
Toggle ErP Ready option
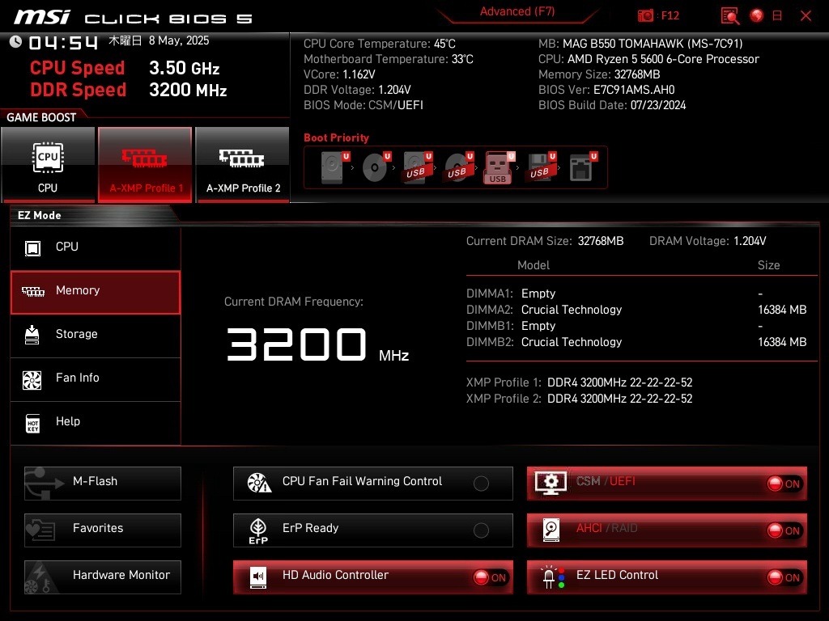(x=481, y=530)
